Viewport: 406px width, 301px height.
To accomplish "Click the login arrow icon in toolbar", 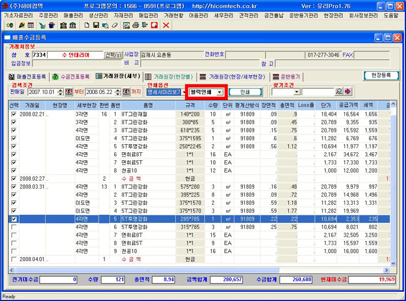I will tap(10, 25).
